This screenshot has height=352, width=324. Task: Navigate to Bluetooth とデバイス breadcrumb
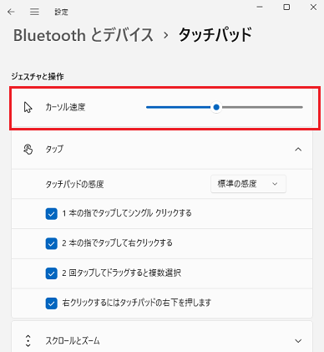(84, 35)
